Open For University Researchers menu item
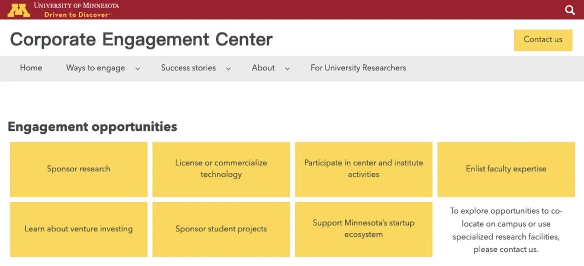 coord(359,68)
